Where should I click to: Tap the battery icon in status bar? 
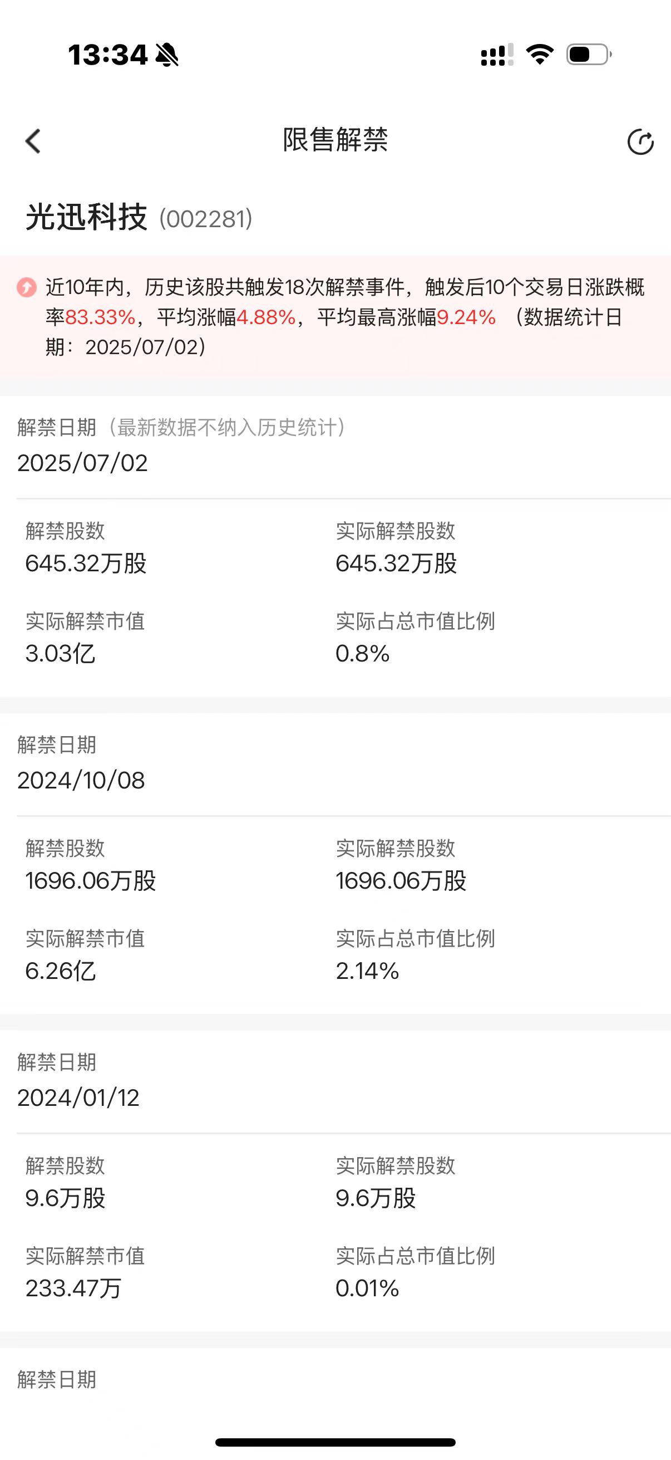point(589,55)
